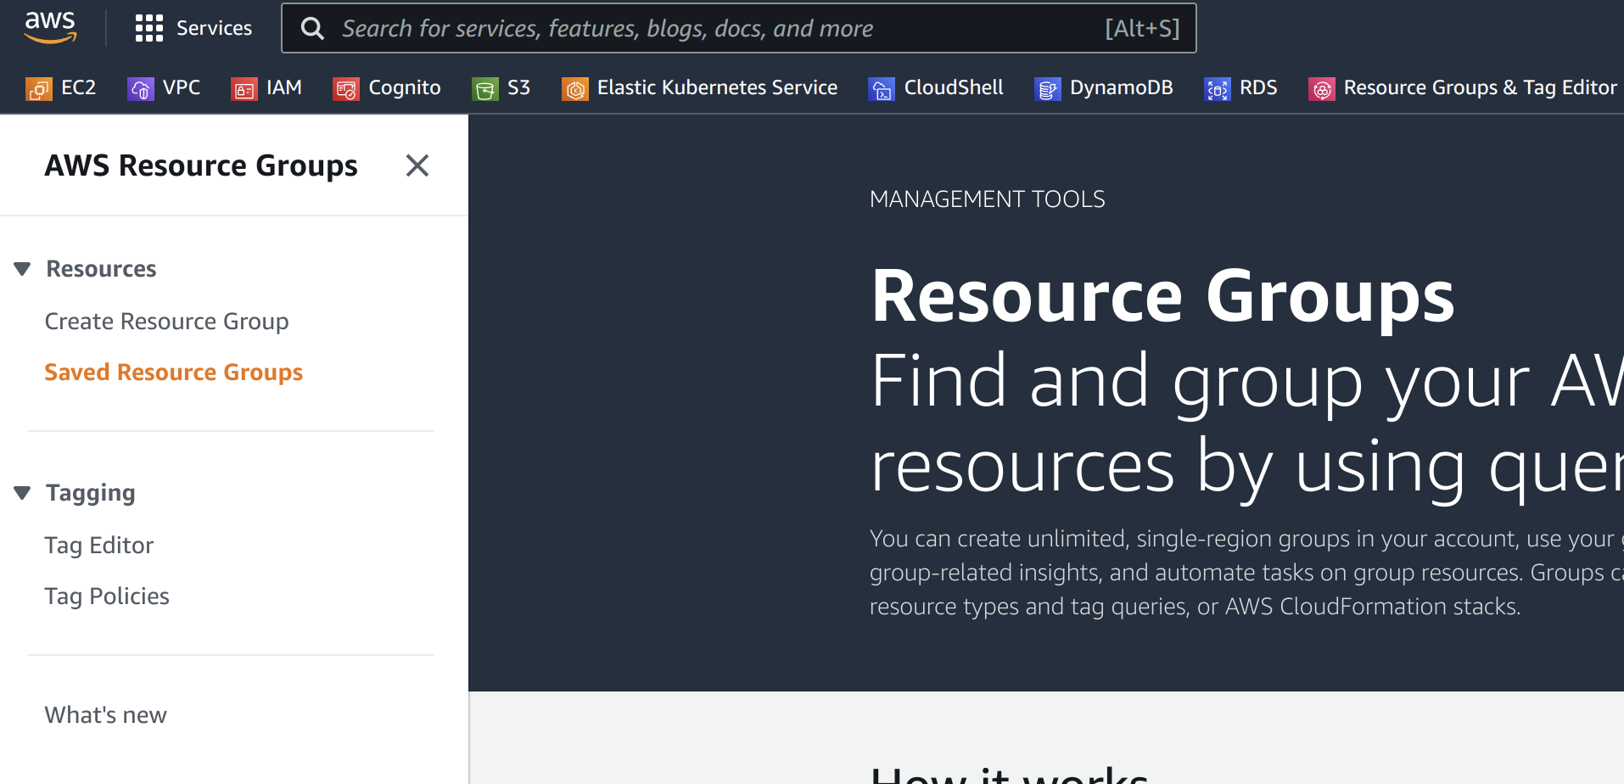The height and width of the screenshot is (784, 1624).
Task: Focus the services search field
Action: tap(738, 28)
